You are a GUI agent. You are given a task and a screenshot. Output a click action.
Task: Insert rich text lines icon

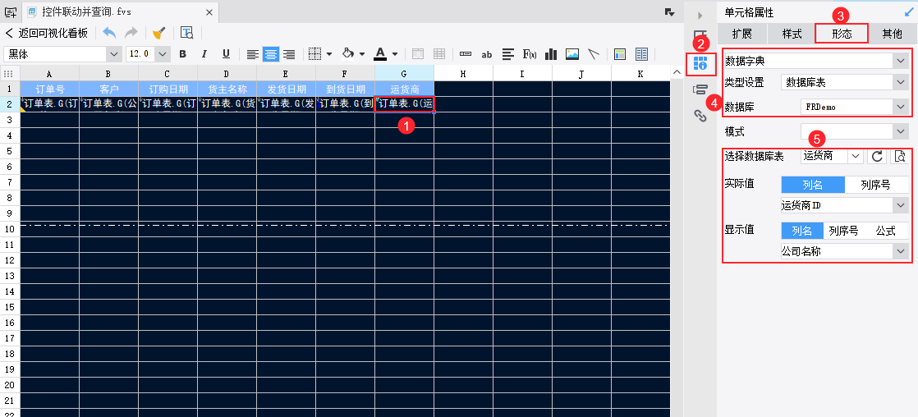click(508, 54)
